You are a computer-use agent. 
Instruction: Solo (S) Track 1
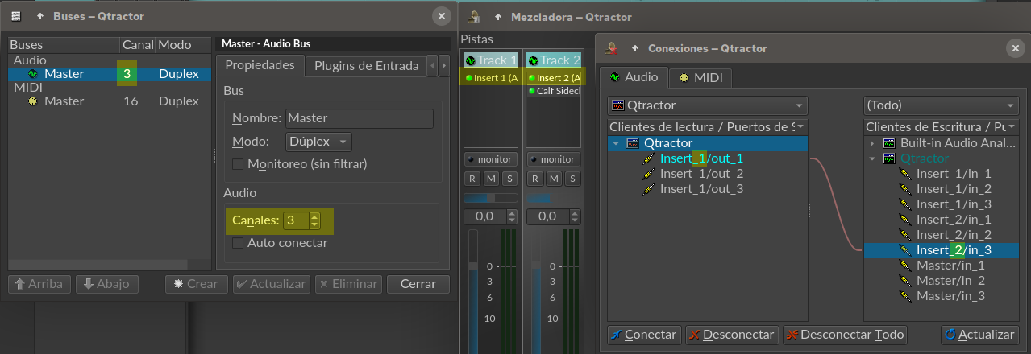click(x=509, y=178)
